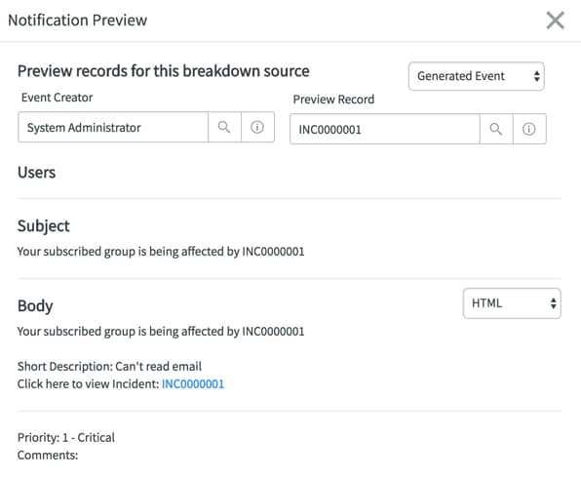Click the Event Creator field label

click(x=58, y=98)
